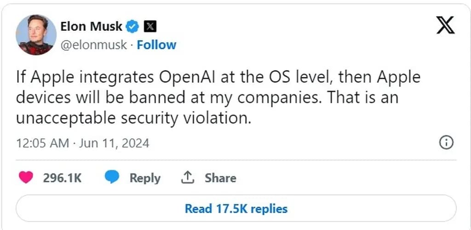Click the Share text label

click(220, 178)
